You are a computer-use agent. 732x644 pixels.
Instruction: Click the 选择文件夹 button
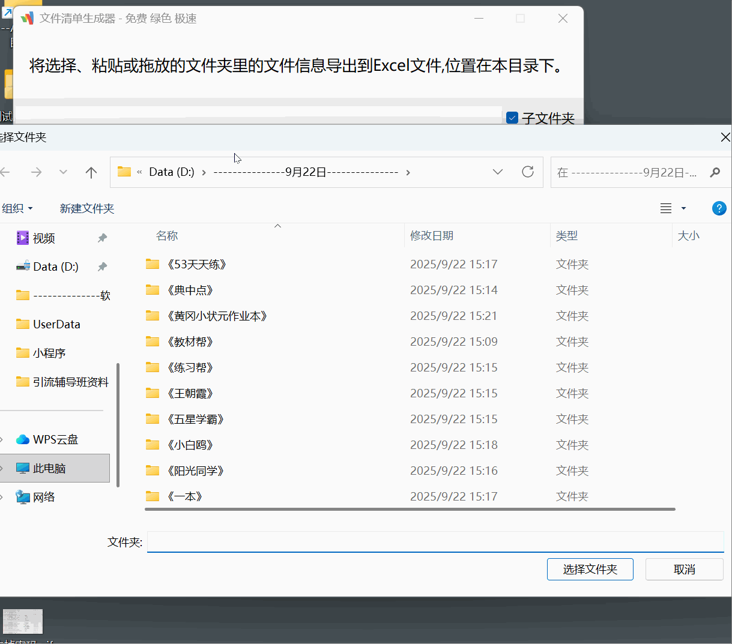tap(590, 569)
